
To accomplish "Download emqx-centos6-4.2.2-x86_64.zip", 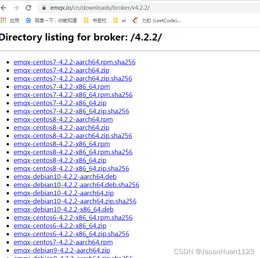I will [x=60, y=226].
